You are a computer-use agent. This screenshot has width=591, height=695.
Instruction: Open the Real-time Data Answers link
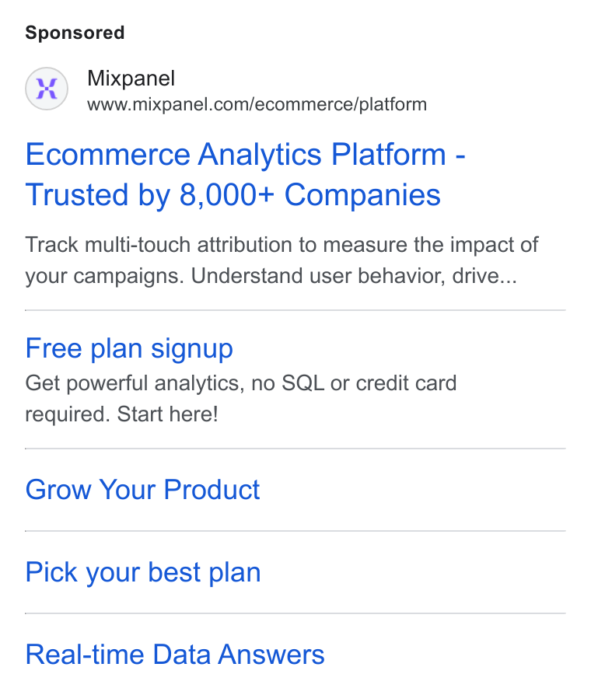coord(175,655)
